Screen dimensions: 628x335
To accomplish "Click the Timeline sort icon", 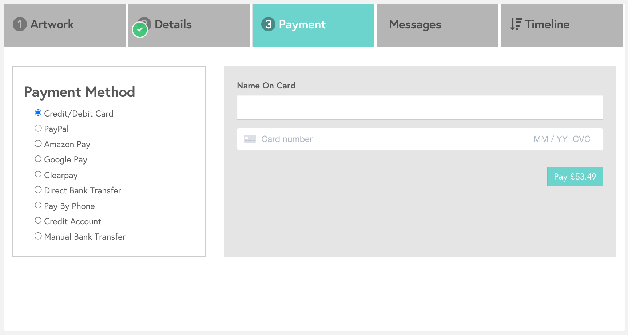I will point(516,24).
